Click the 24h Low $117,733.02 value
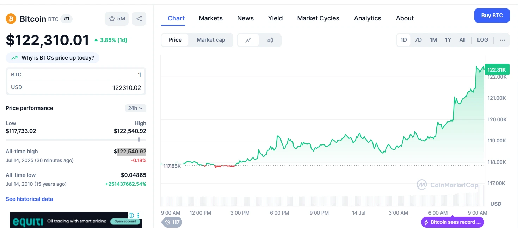 click(21, 131)
